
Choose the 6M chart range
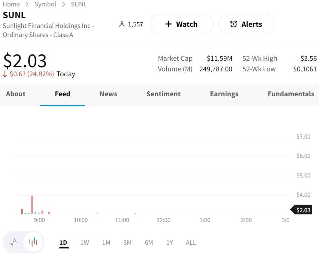[149, 242]
